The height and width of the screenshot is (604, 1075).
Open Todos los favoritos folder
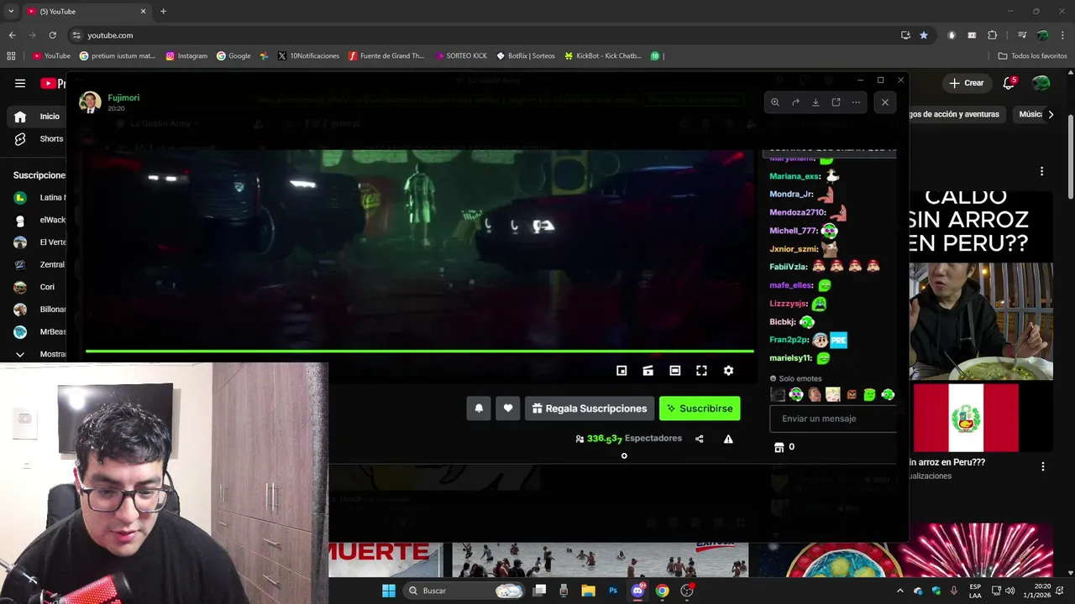(1032, 56)
